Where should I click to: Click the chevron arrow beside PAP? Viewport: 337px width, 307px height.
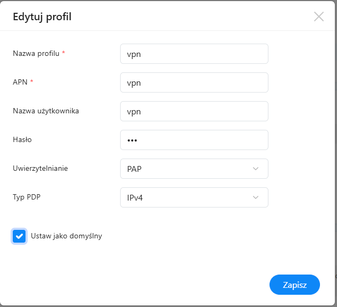coord(256,169)
